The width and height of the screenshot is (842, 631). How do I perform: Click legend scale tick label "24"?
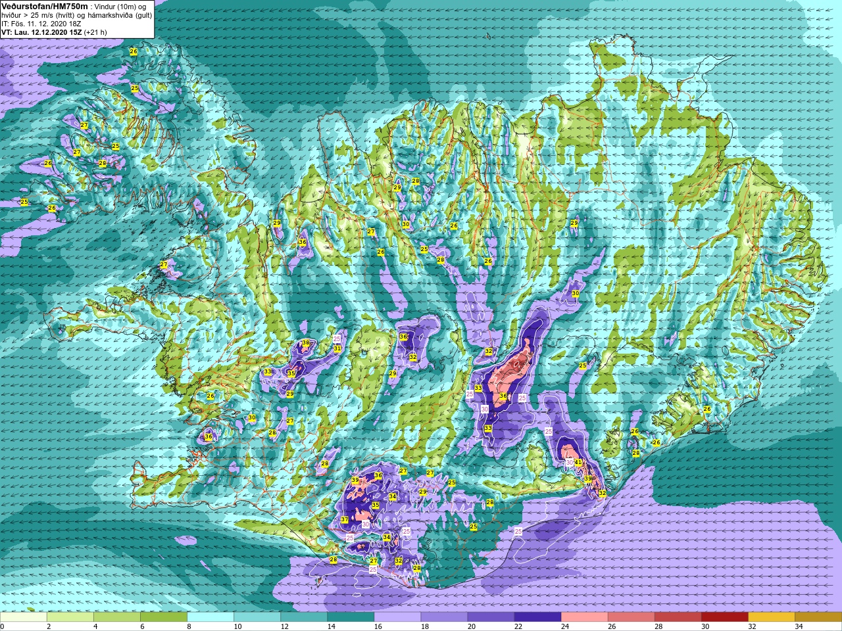pyautogui.click(x=564, y=626)
